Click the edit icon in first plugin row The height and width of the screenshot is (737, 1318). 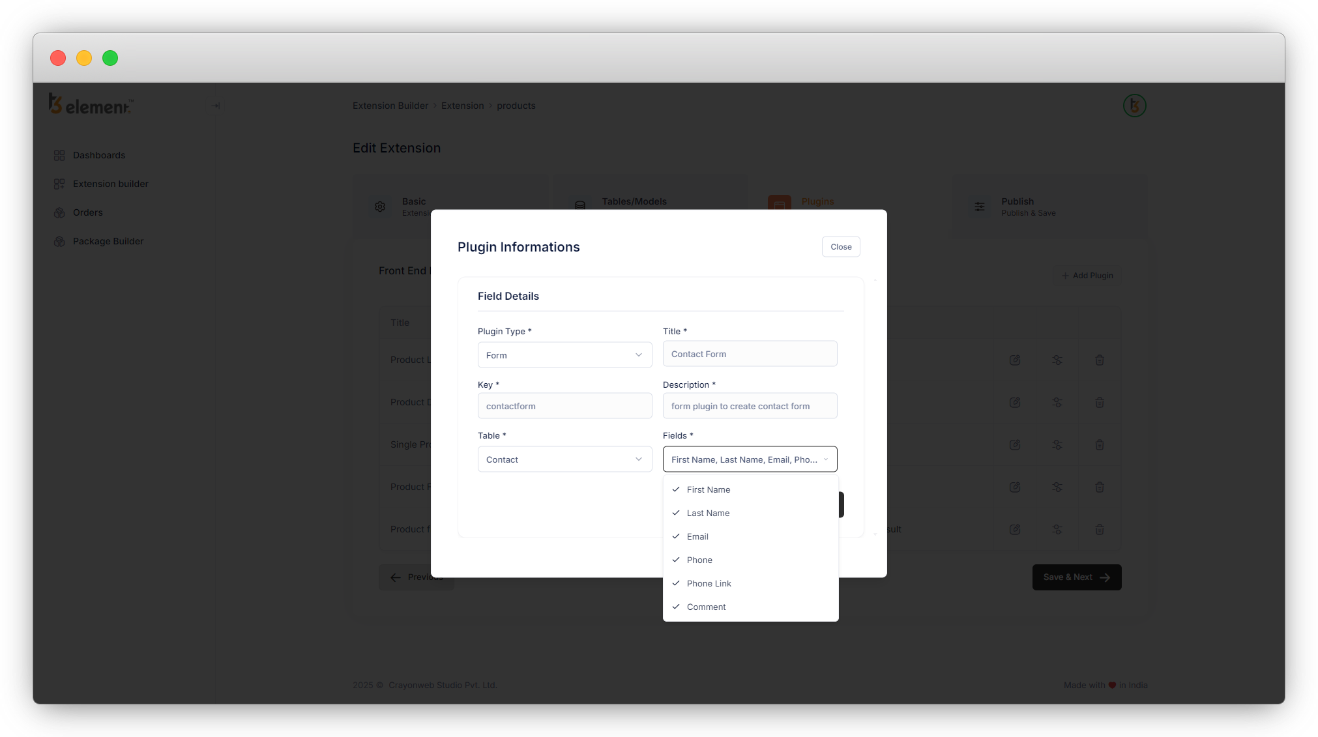1015,360
